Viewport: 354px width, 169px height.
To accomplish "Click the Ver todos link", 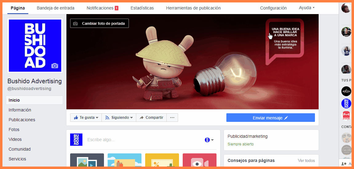I will (306, 160).
